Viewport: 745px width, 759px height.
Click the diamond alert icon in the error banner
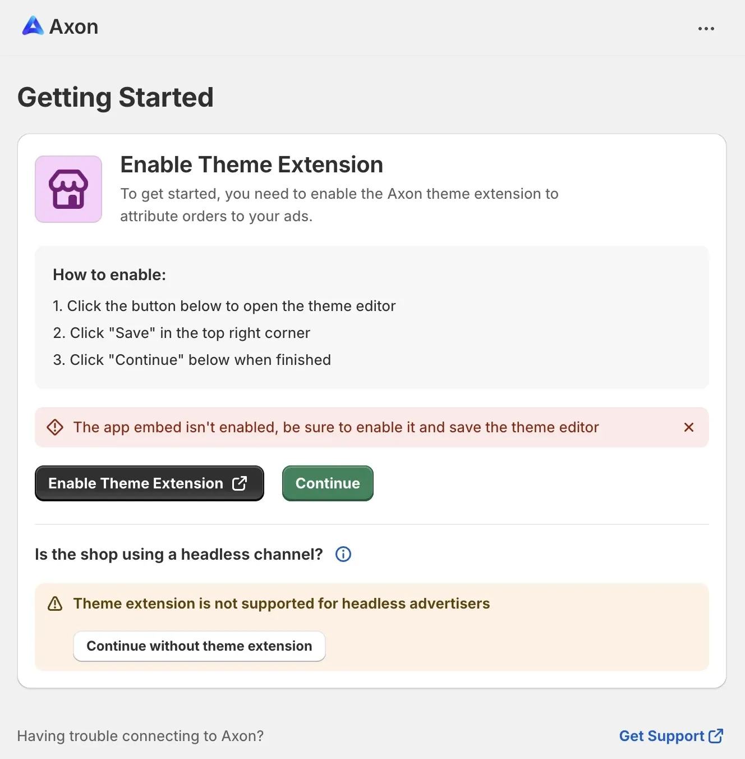click(54, 427)
